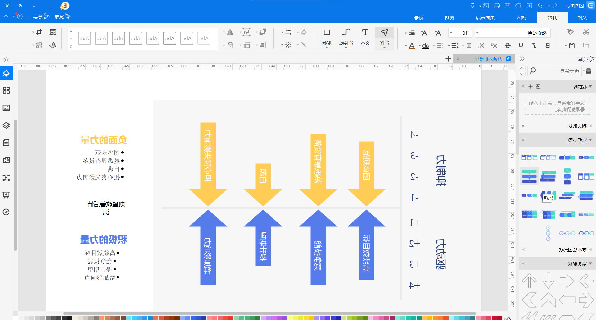Toggle italic I formatting
This screenshot has height=320, width=596.
[534, 46]
